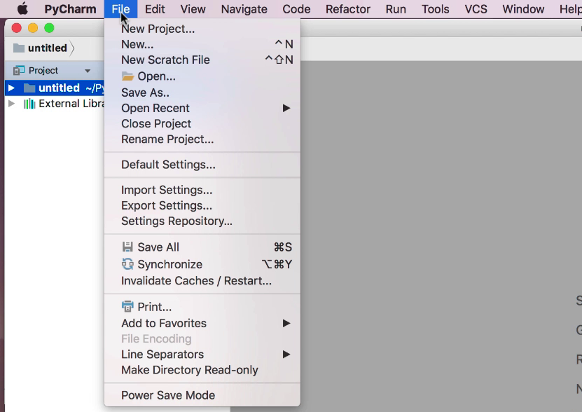The image size is (582, 412).
Task: Click the untitled folder icon in project tree
Action: 29,88
